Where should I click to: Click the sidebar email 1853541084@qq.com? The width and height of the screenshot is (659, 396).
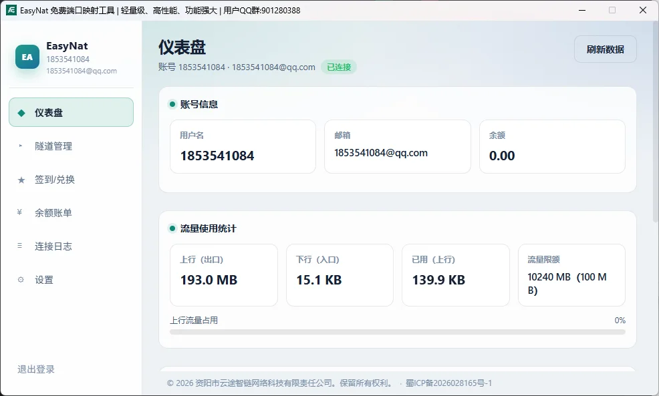[82, 71]
